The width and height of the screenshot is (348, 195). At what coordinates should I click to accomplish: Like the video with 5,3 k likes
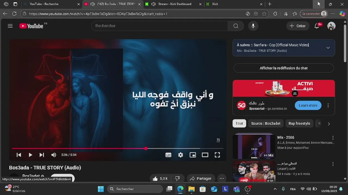[x=160, y=178]
